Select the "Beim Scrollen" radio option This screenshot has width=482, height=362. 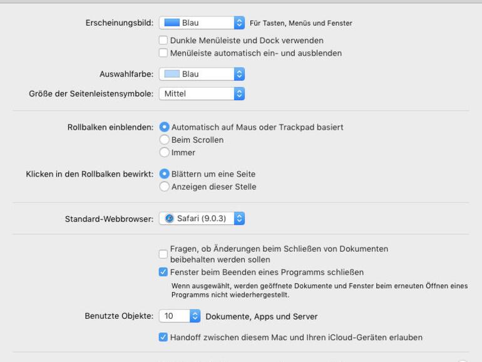(x=165, y=140)
